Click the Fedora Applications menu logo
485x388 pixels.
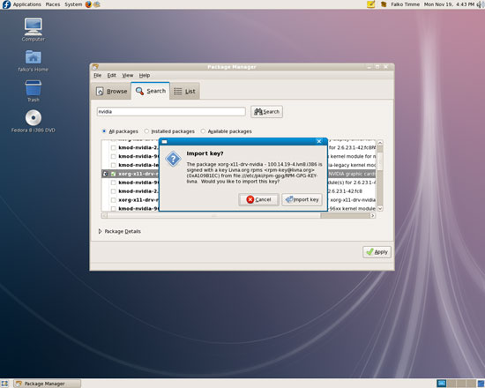click(6, 4)
